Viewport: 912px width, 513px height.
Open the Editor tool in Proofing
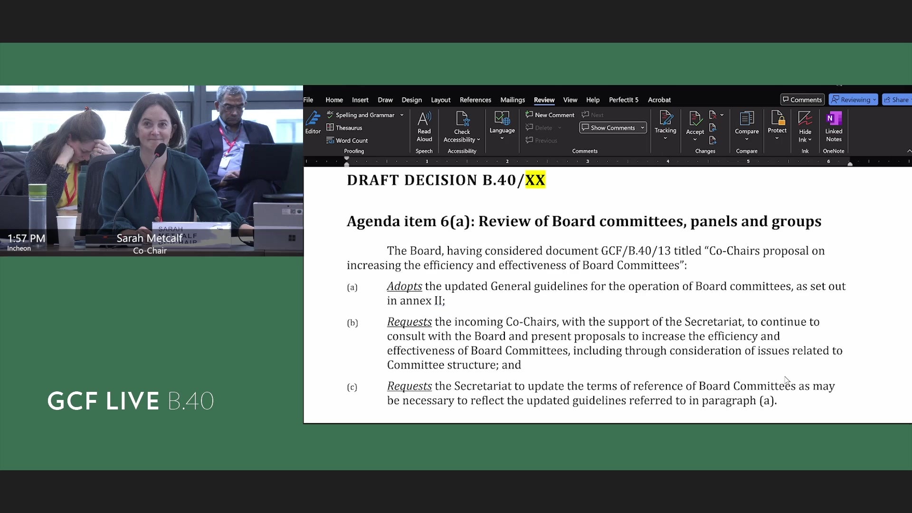pyautogui.click(x=313, y=123)
